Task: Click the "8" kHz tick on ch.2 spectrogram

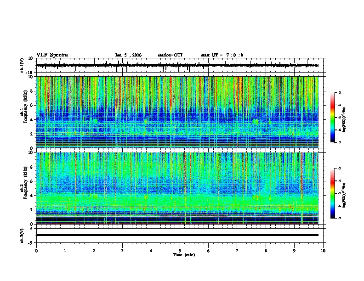Action: click(32, 167)
